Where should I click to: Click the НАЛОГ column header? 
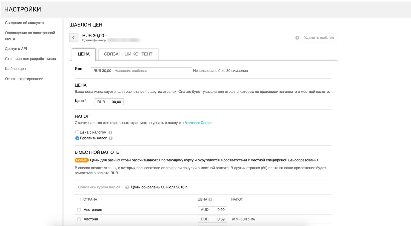[x=237, y=199]
